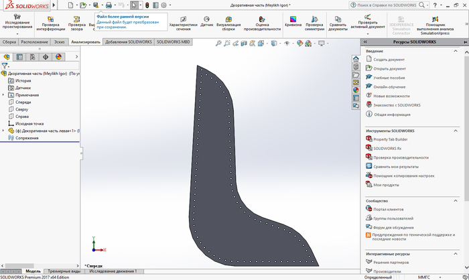469x280 pixels.
Task: Open the PropertyManager tab in feature panel
Action: (x=19, y=57)
